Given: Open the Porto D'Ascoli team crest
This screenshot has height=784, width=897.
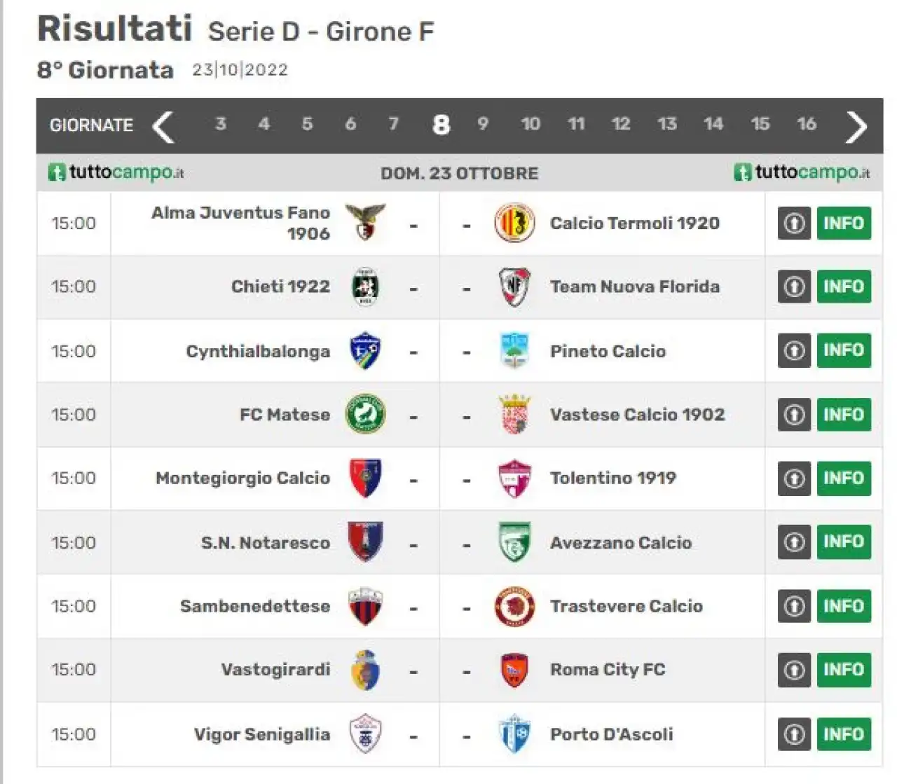Looking at the screenshot, I should click(514, 734).
